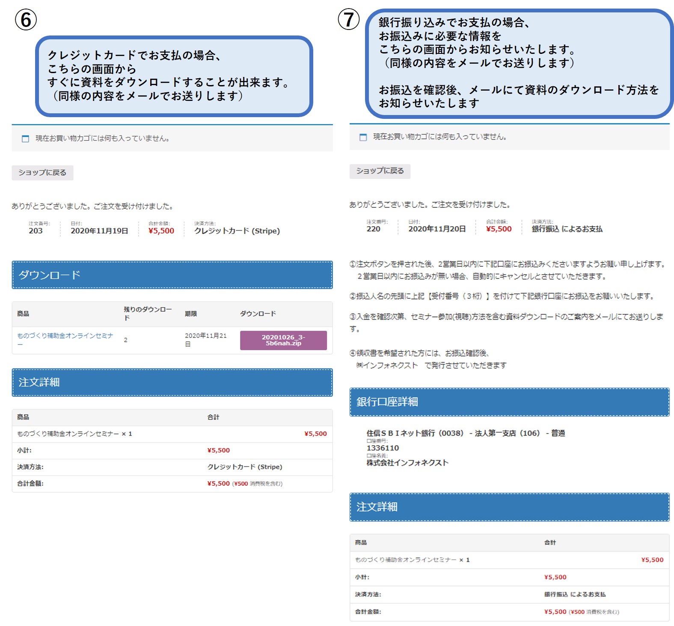Click total ¥5,500 in right summary row
Viewport: 674px width, 626px height.
click(x=499, y=229)
